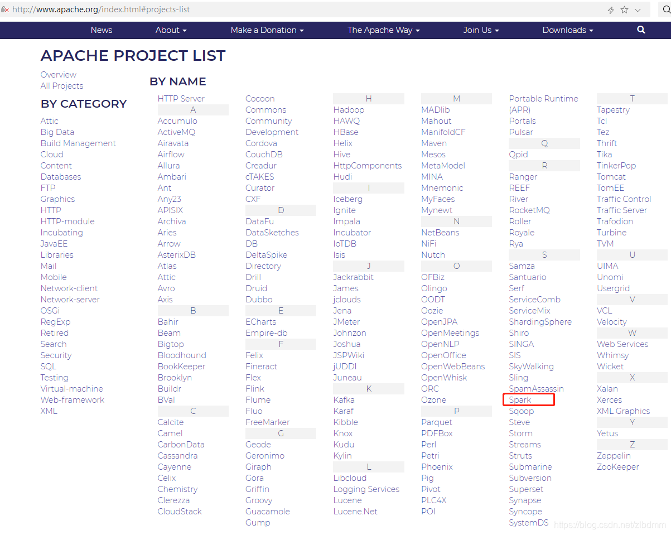Screen dimensions: 671x535
Task: Open the Velocity project link
Action: [612, 322]
